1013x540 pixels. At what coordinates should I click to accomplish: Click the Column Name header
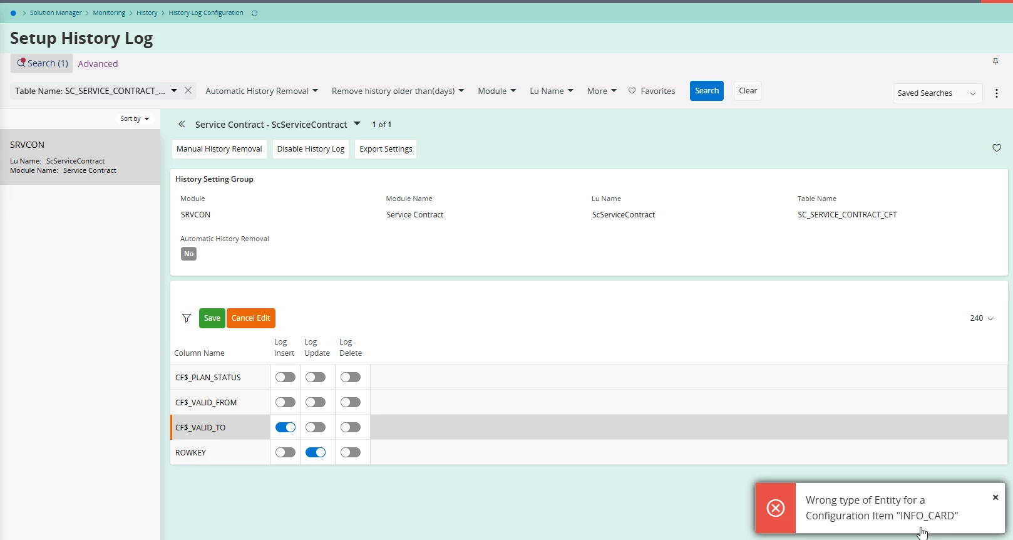coord(199,353)
